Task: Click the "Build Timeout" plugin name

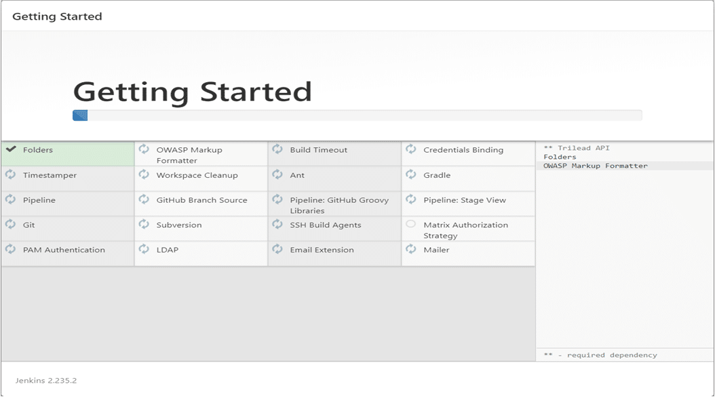Action: click(318, 150)
